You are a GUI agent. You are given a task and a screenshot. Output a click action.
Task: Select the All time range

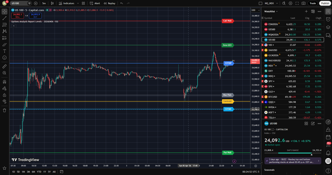coord(54,172)
